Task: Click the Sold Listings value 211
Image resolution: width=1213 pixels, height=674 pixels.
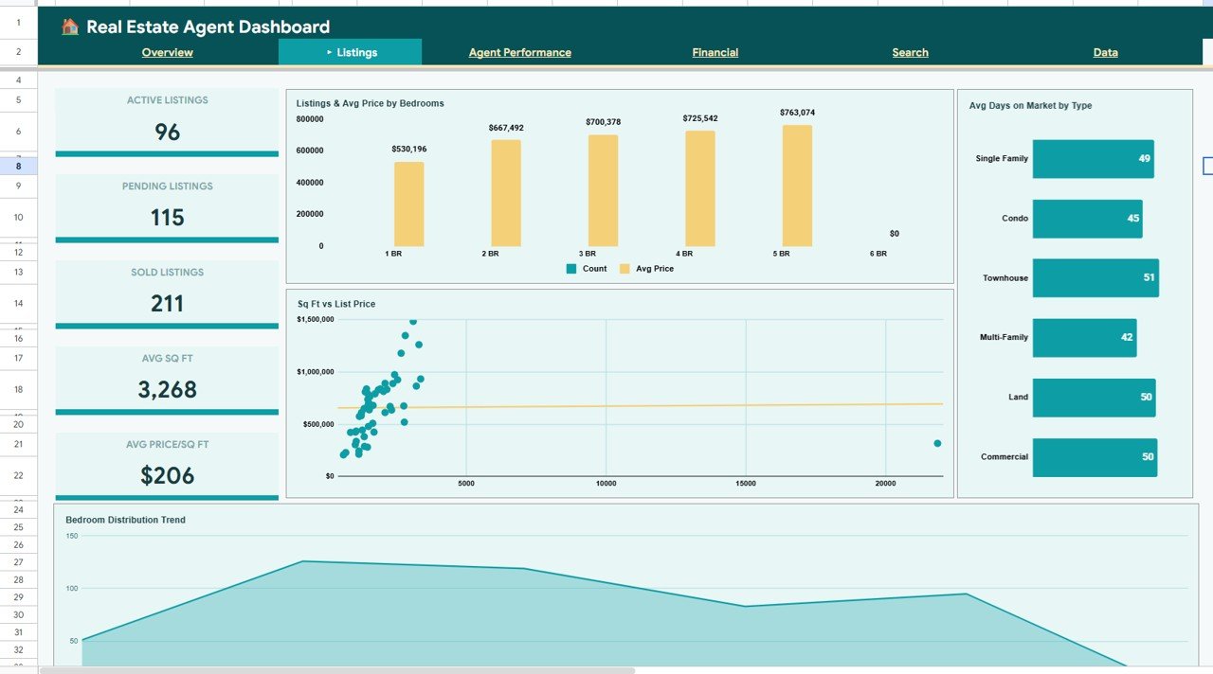Action: click(x=167, y=303)
